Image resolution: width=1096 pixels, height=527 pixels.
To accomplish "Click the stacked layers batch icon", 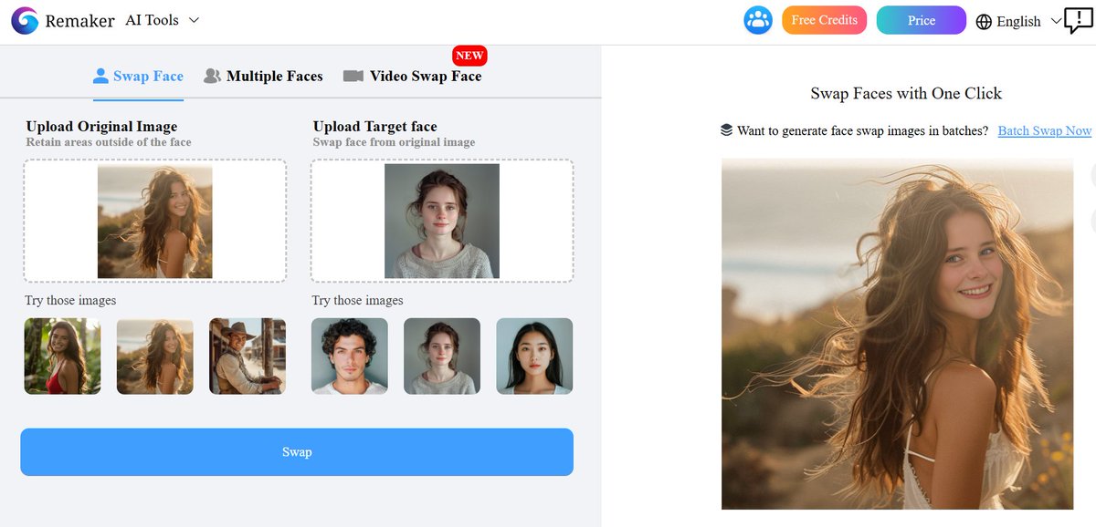I will click(727, 130).
